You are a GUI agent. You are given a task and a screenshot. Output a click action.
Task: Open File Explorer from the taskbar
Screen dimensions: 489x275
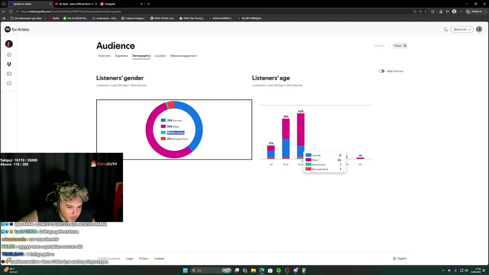point(253,270)
